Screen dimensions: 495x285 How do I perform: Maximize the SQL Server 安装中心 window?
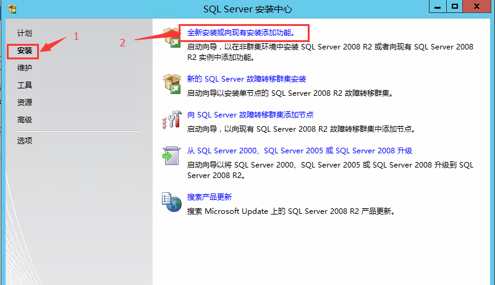[455, 6]
